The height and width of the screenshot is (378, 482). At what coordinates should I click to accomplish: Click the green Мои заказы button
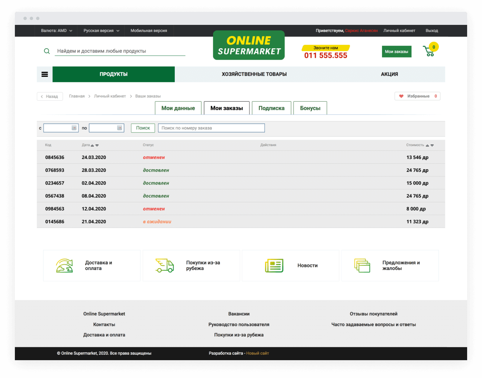point(396,52)
